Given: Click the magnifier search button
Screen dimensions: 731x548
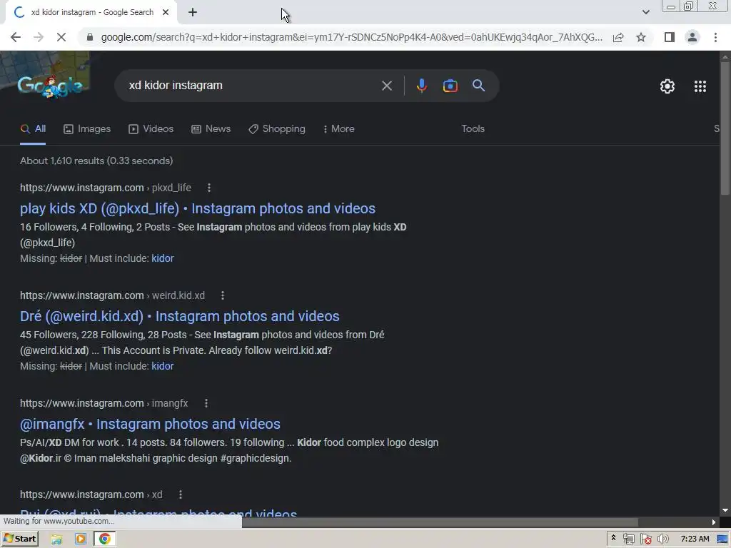Looking at the screenshot, I should point(478,86).
